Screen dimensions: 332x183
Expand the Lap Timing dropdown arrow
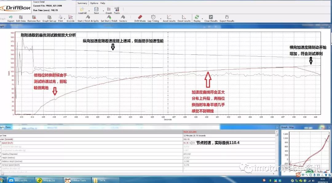point(161,18)
